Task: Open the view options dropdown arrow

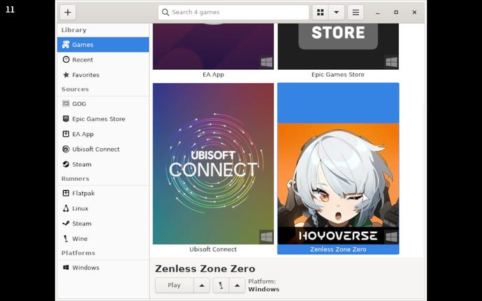Action: (x=337, y=13)
